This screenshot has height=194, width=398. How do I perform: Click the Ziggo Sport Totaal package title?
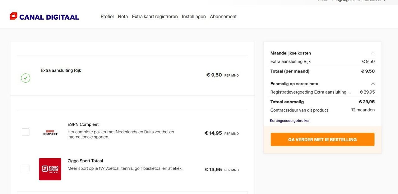[85, 161]
